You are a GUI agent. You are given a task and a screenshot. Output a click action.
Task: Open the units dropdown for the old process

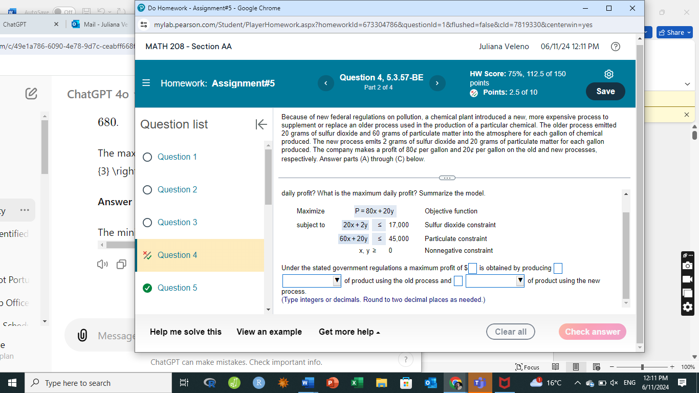[x=337, y=280]
